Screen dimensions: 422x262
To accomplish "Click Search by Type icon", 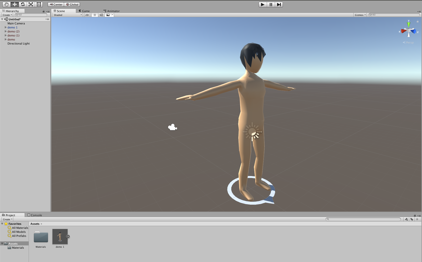I will 406,219.
